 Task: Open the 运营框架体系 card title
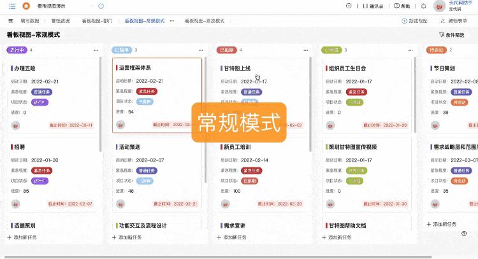[x=134, y=67]
